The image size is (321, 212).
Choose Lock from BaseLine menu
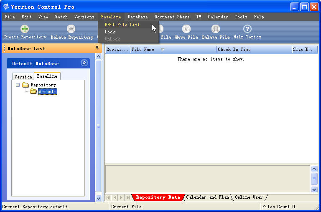point(128,32)
